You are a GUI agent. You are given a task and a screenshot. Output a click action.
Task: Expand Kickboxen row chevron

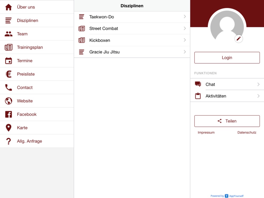(185, 40)
